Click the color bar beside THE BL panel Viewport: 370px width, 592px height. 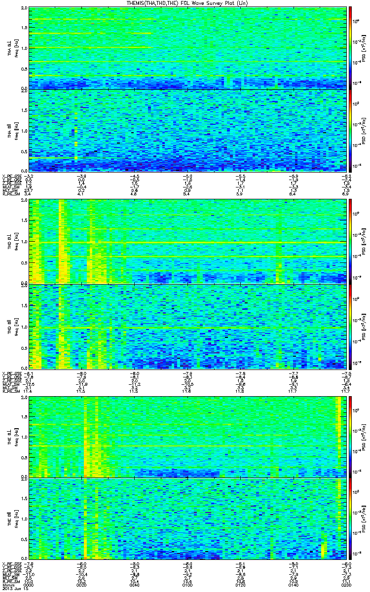click(x=350, y=437)
